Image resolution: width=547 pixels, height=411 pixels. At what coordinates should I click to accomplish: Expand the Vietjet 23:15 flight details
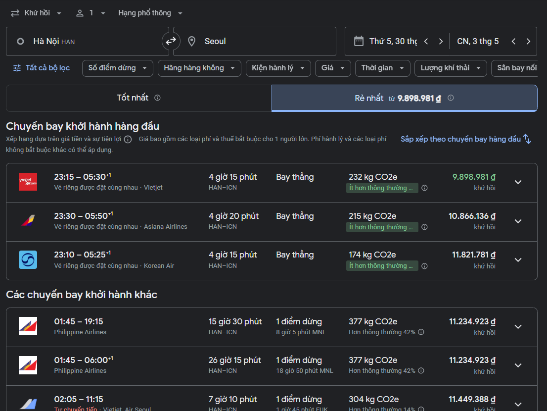518,182
